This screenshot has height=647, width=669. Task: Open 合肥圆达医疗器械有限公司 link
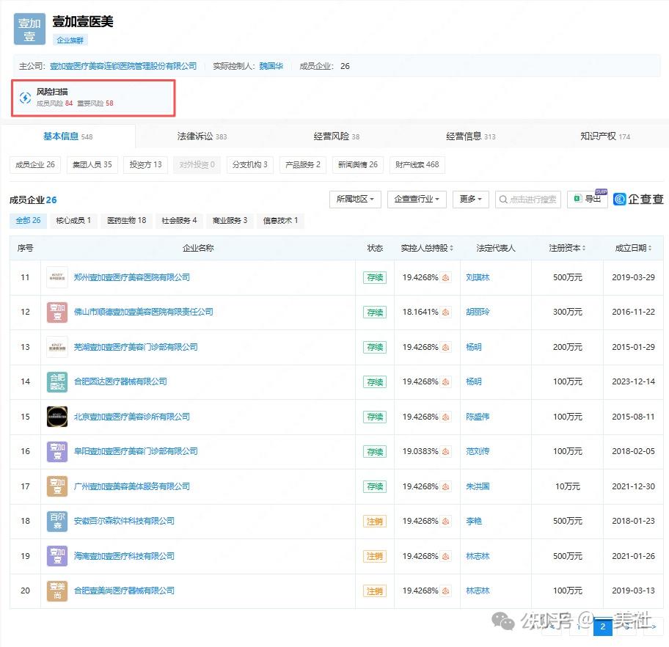[120, 381]
